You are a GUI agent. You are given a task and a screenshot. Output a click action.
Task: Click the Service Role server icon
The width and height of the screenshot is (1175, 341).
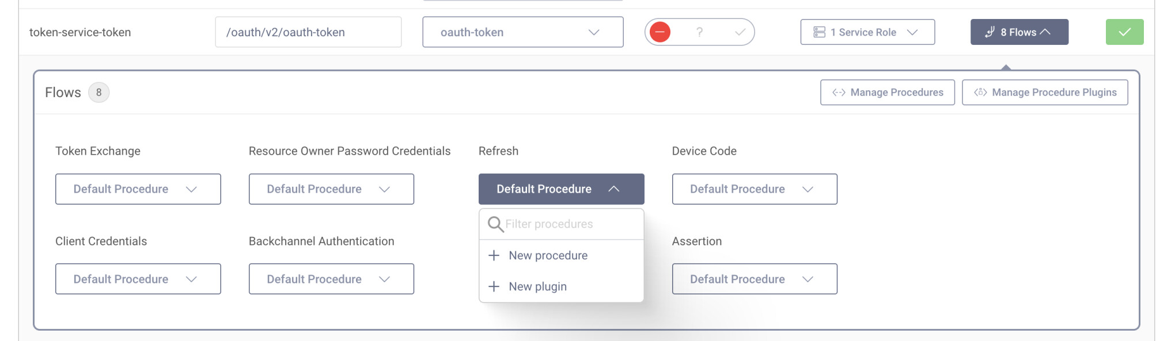click(x=819, y=32)
